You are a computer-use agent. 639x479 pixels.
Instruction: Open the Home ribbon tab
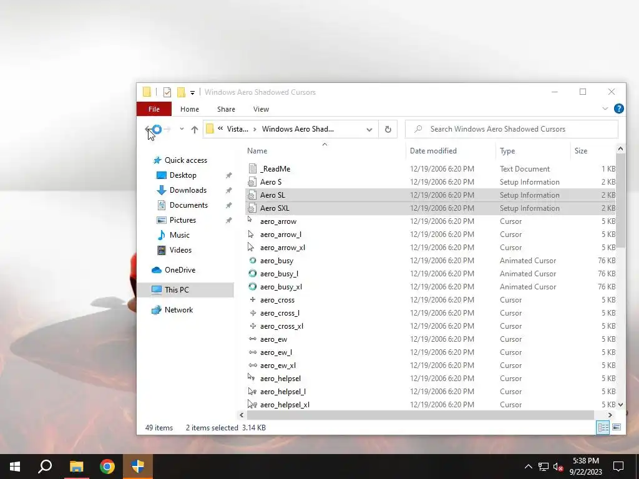pyautogui.click(x=190, y=109)
